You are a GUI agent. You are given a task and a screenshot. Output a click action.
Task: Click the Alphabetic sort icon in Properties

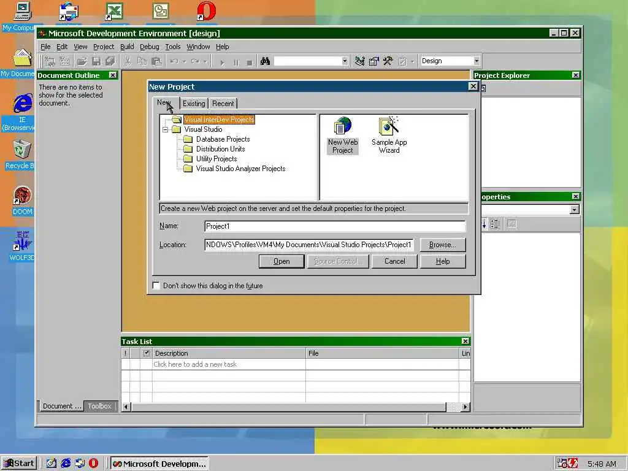click(x=484, y=224)
